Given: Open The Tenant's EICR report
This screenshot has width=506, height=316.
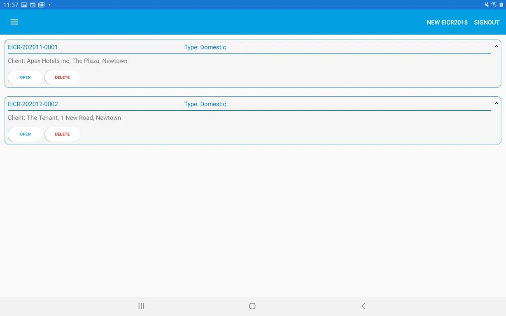Looking at the screenshot, I should [x=26, y=134].
